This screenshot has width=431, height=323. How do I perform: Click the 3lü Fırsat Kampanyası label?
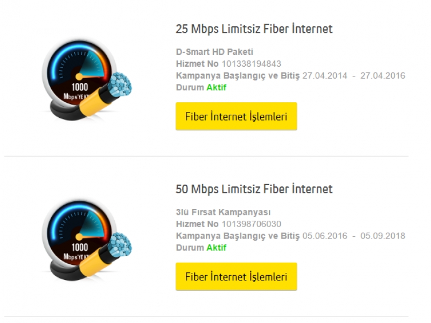pos(223,212)
